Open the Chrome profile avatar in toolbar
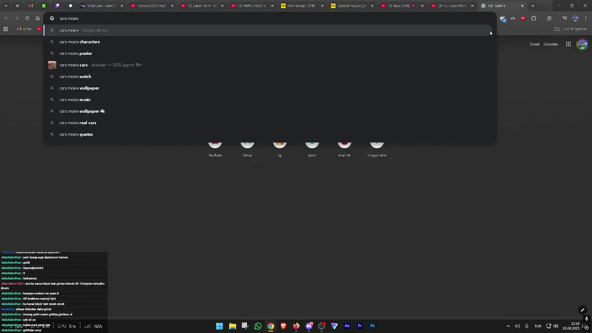The width and height of the screenshot is (592, 333). point(575,18)
